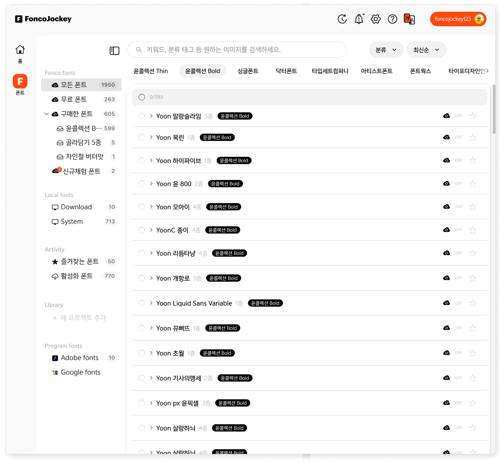Screen dimensions: 504x463
Task: Expand Yoon 초월 font family
Action: (x=151, y=353)
